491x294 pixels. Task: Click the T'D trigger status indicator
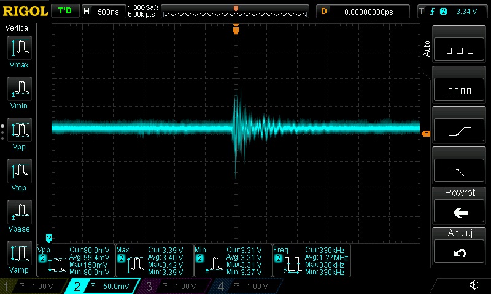pos(65,11)
